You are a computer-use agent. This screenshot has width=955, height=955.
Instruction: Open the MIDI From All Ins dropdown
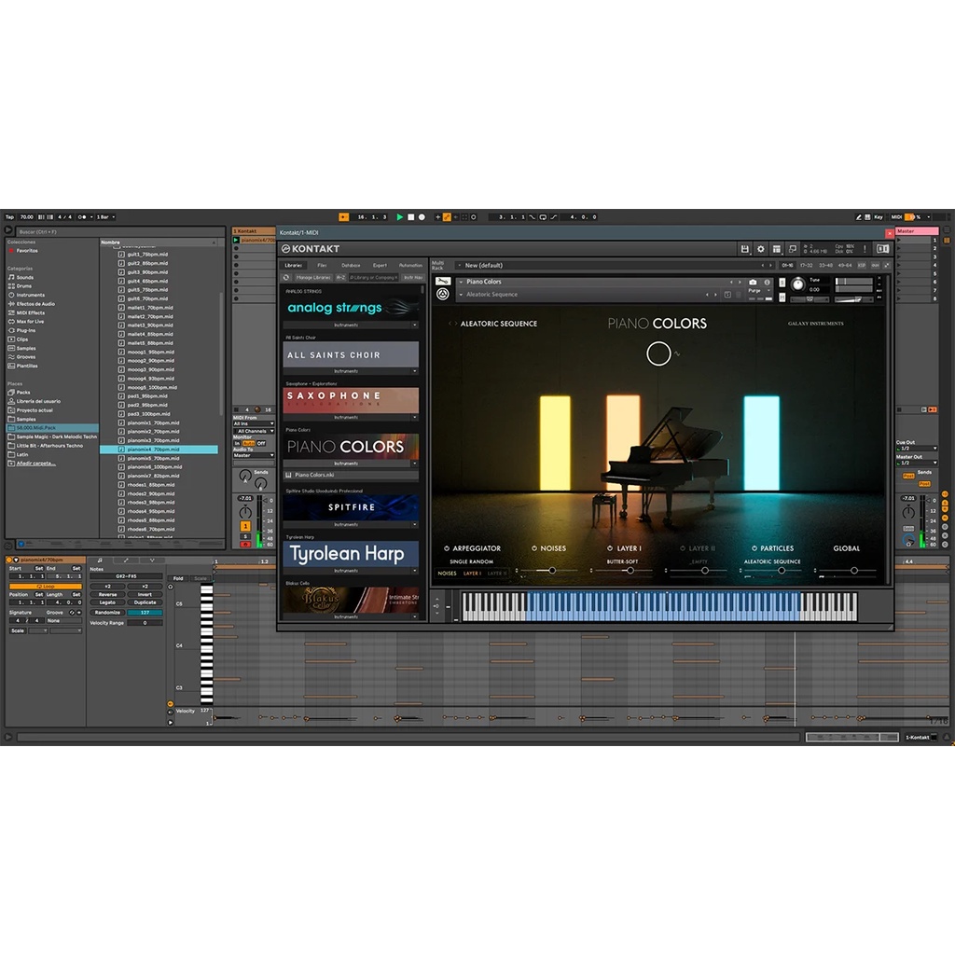[x=254, y=424]
